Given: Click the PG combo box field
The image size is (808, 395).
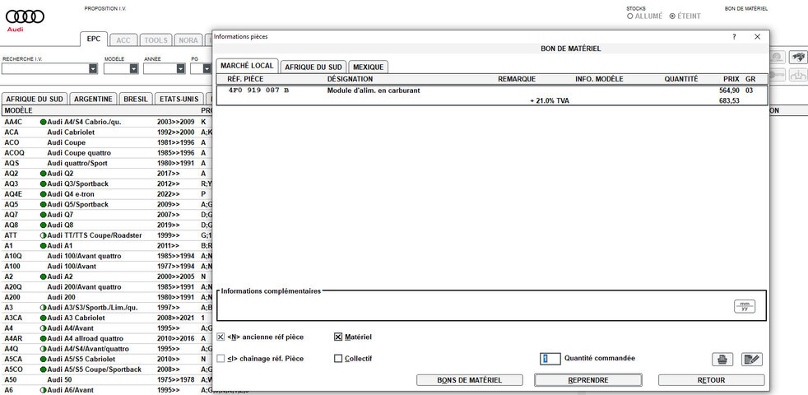Looking at the screenshot, I should [x=201, y=68].
